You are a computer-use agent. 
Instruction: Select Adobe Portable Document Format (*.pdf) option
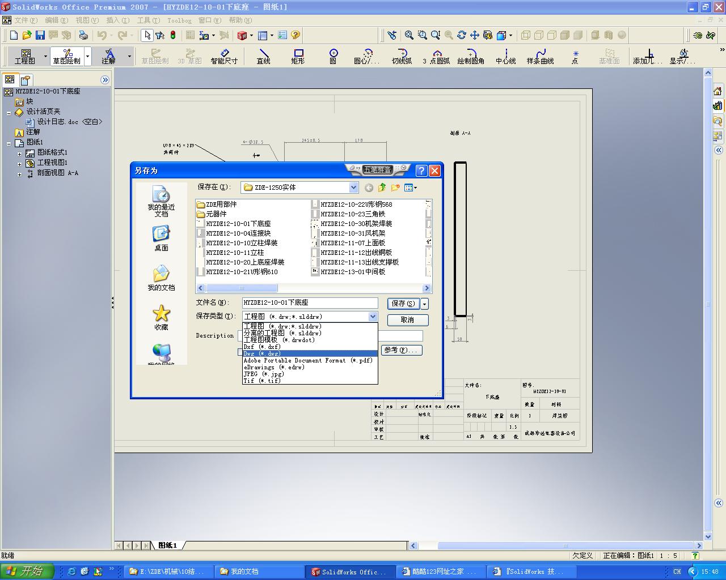pyautogui.click(x=310, y=360)
